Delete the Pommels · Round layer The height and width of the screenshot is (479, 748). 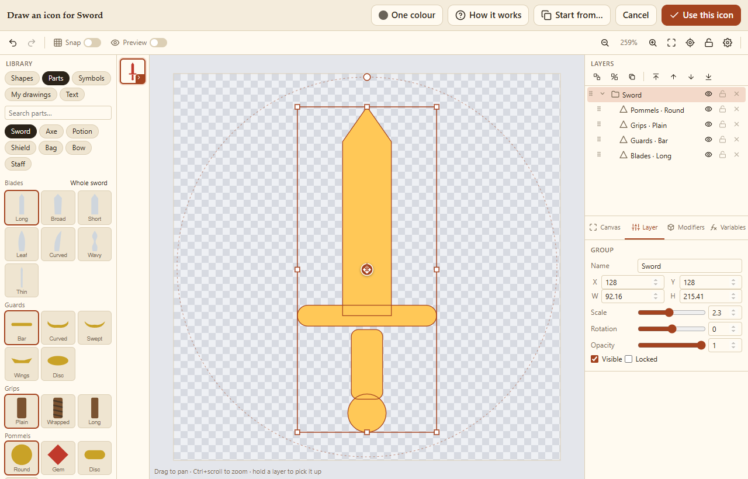tap(736, 109)
